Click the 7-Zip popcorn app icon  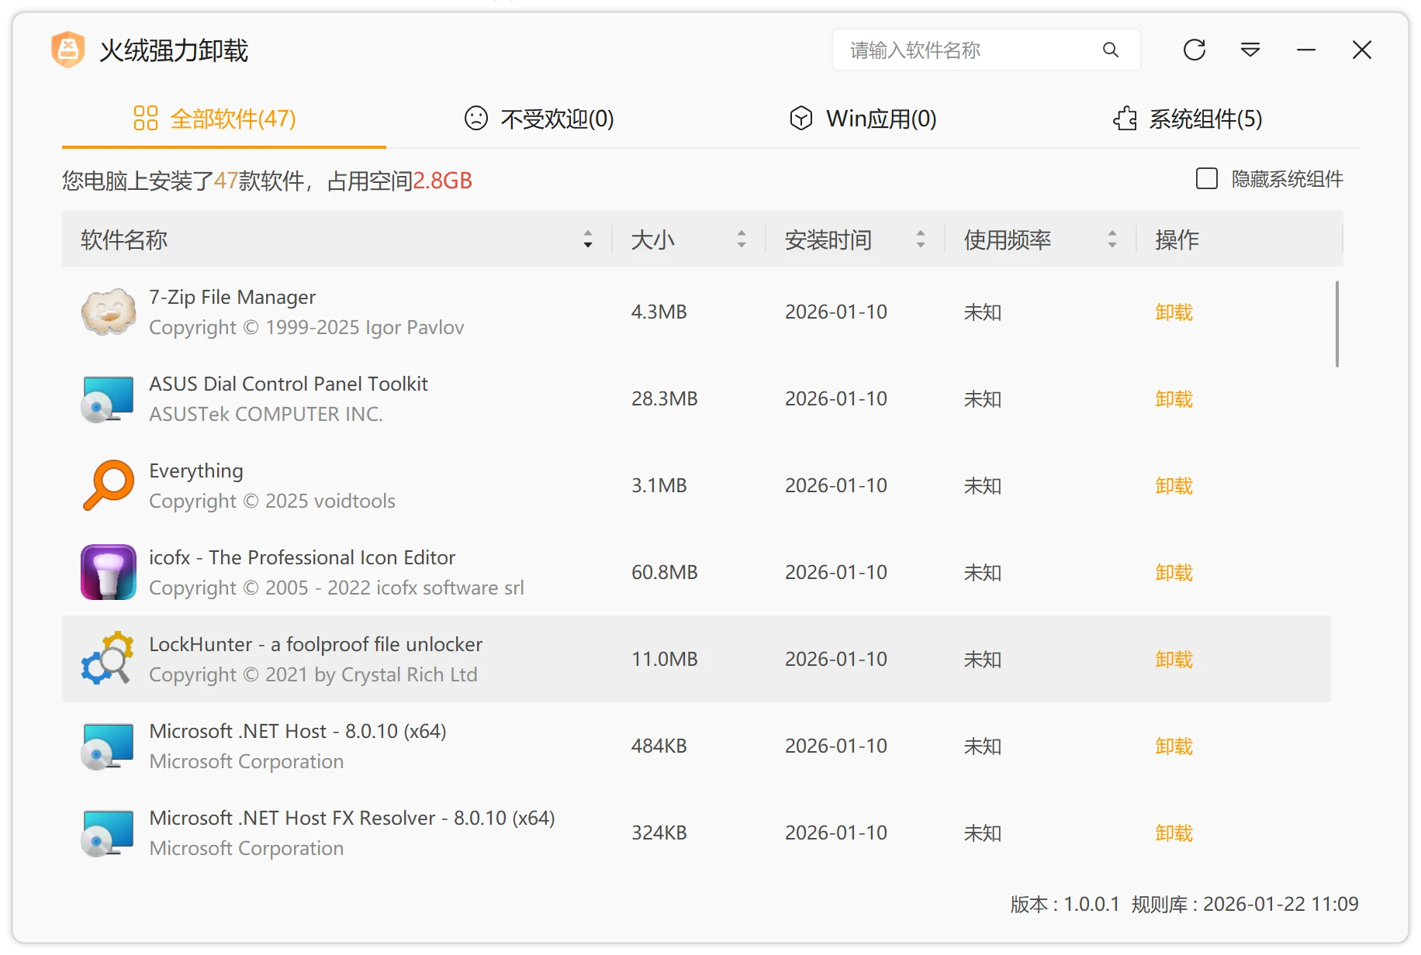[x=108, y=312]
